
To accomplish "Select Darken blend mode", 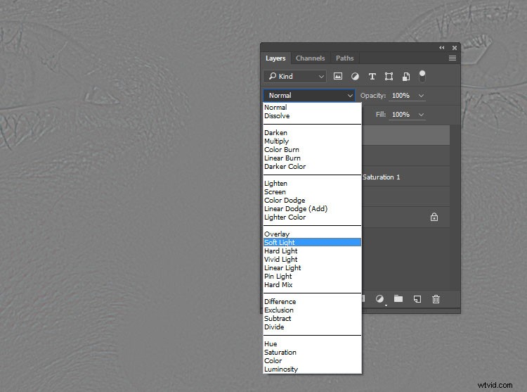I will tap(312, 132).
